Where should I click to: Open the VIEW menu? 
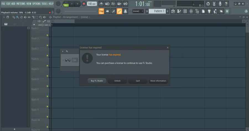tap(29, 4)
